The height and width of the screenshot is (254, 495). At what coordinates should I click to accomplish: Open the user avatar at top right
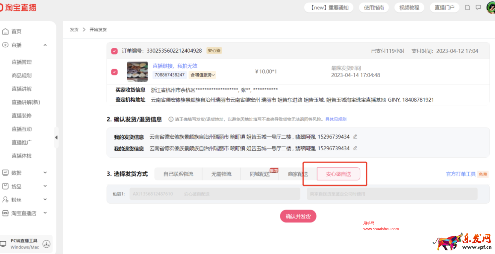491,7
